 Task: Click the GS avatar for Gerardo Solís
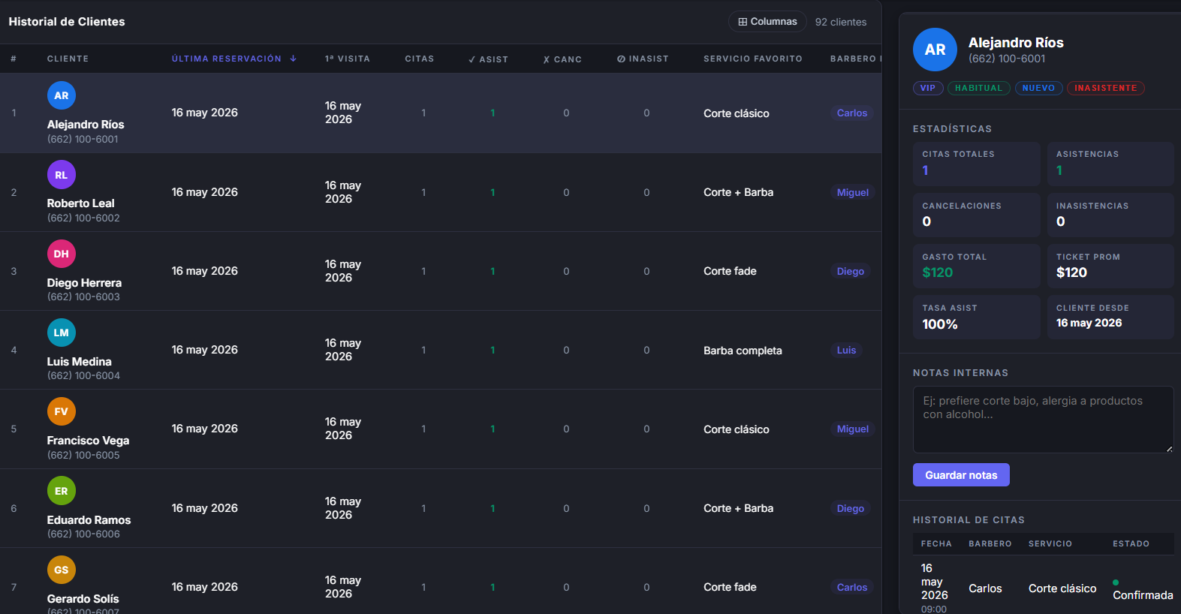pyautogui.click(x=62, y=570)
